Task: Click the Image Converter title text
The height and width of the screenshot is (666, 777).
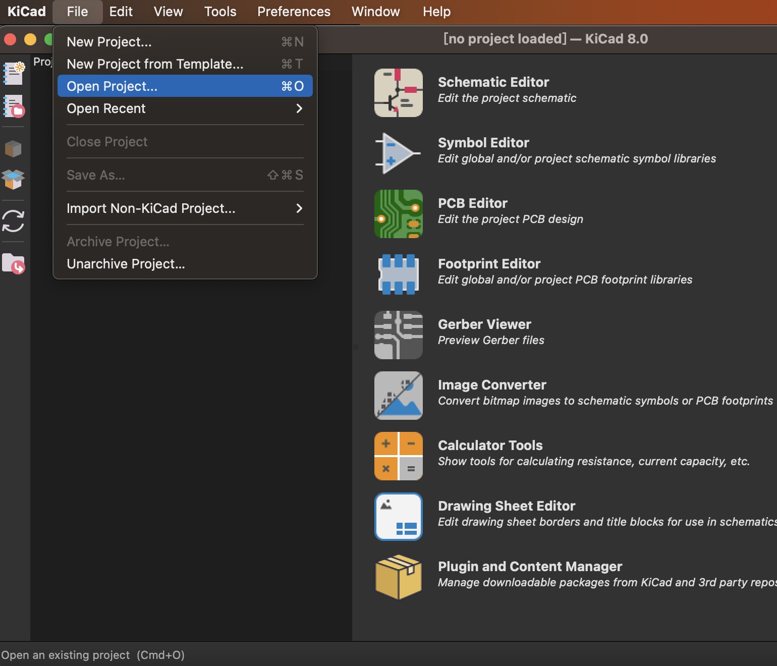Action: [x=492, y=384]
